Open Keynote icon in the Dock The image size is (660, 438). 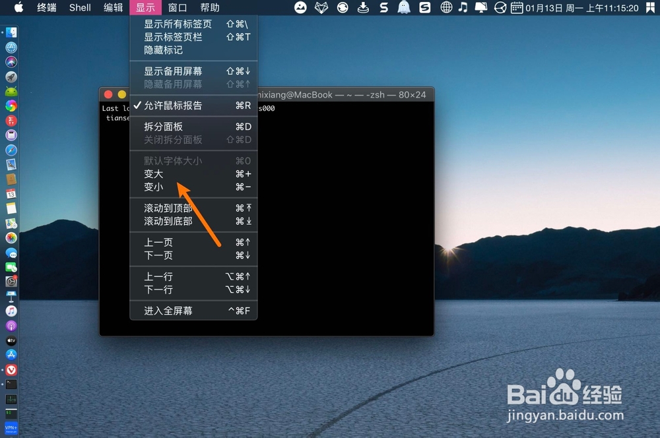click(11, 296)
